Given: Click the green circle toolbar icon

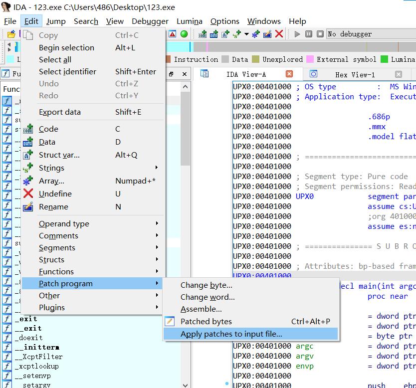Looking at the screenshot, I should tap(184, 34).
